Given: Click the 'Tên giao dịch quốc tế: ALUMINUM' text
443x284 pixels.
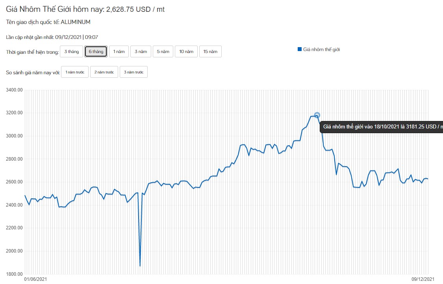Looking at the screenshot, I should click(48, 22).
